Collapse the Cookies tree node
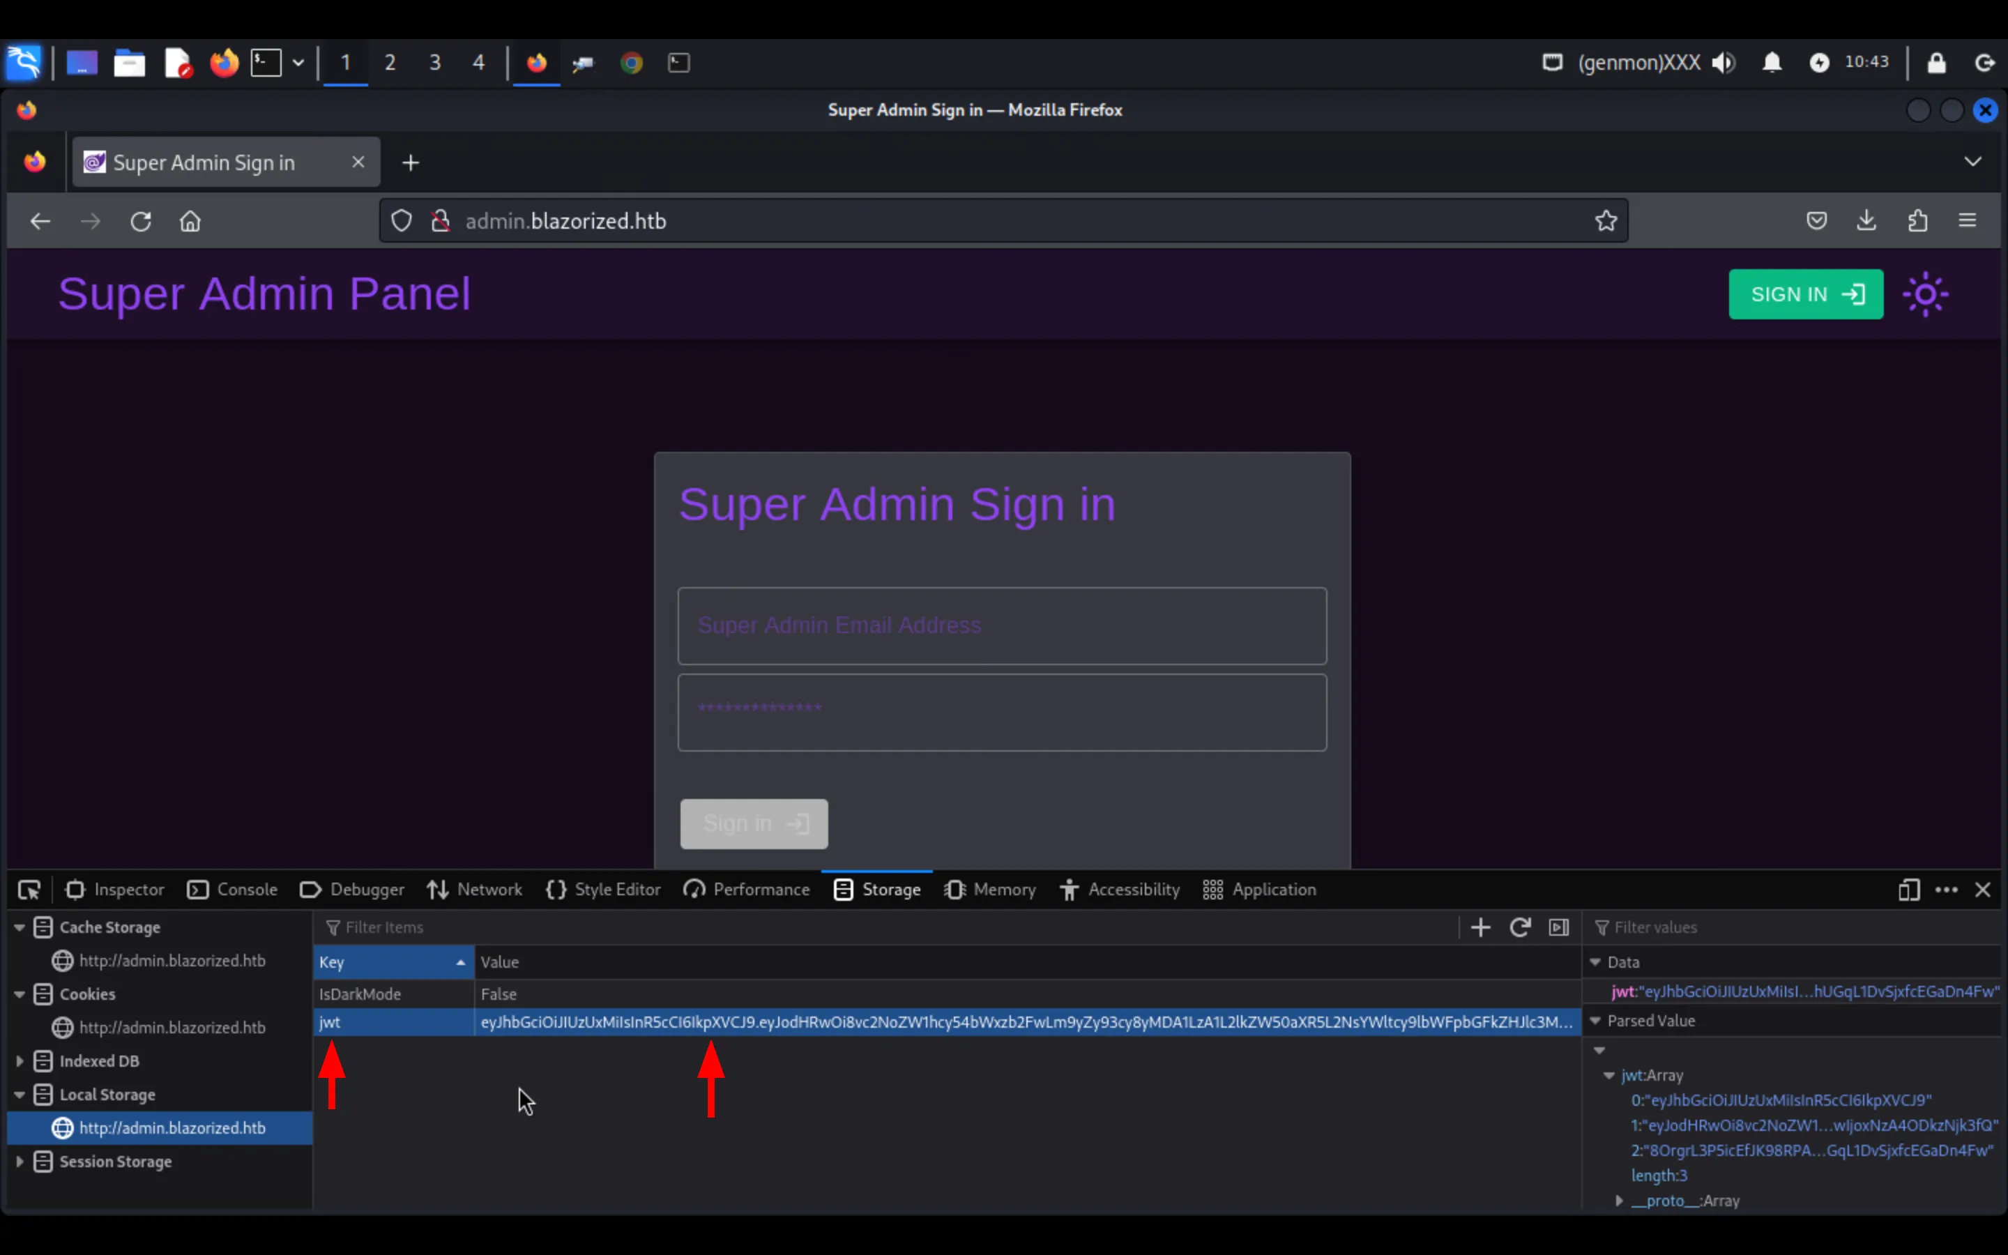The image size is (2008, 1255). [x=19, y=994]
